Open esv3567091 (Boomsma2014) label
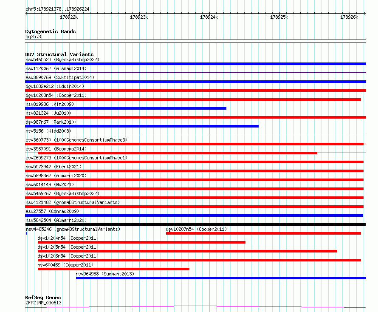378x312 pixels. click(x=56, y=149)
